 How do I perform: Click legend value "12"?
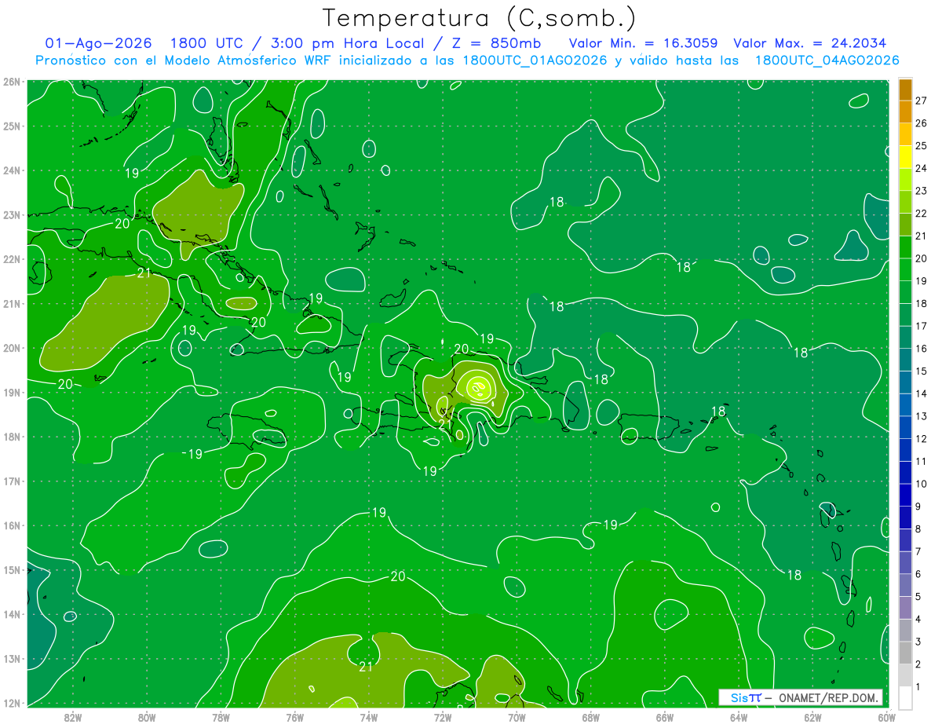coord(921,438)
